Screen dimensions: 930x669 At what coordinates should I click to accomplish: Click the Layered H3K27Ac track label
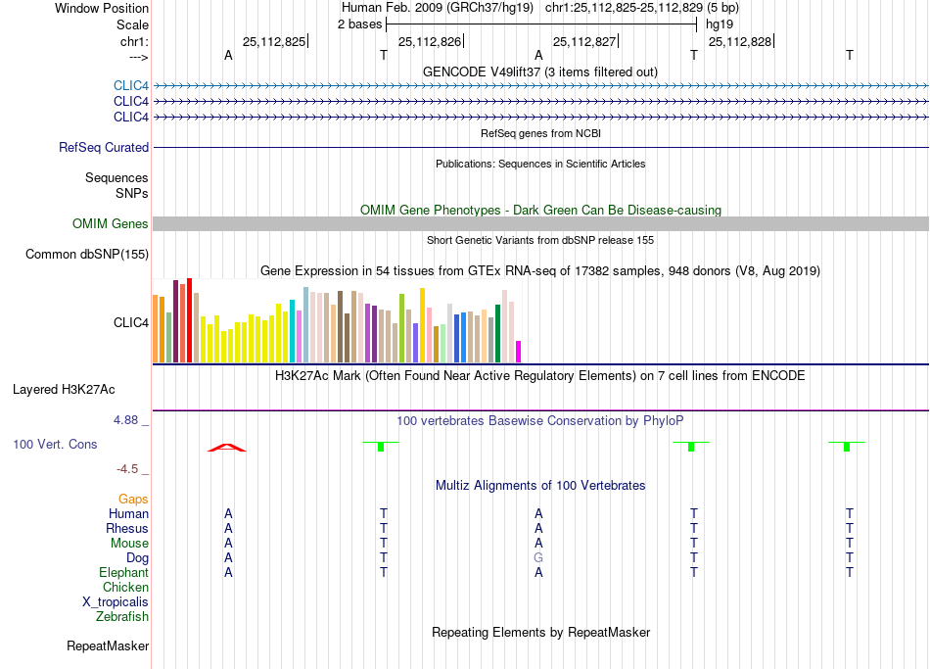click(64, 390)
